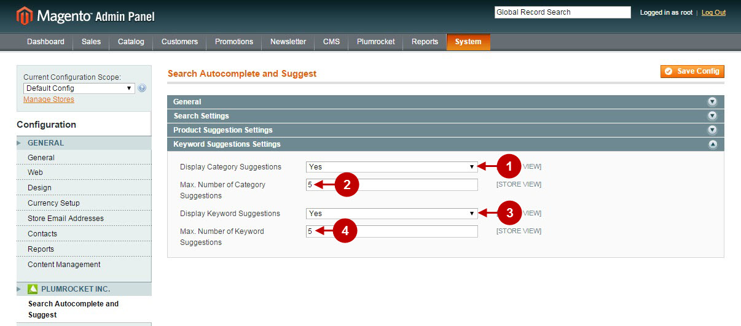This screenshot has height=326, width=741.
Task: Click the Display Category Suggestions label
Action: coord(230,167)
